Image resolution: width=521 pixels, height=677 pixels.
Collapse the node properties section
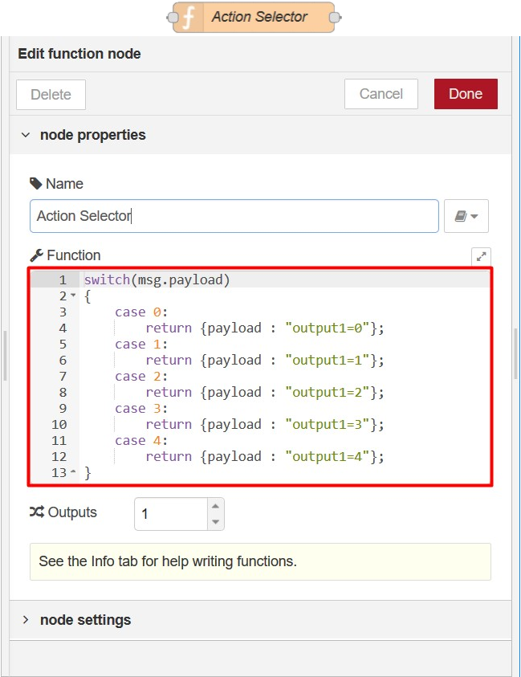click(26, 135)
